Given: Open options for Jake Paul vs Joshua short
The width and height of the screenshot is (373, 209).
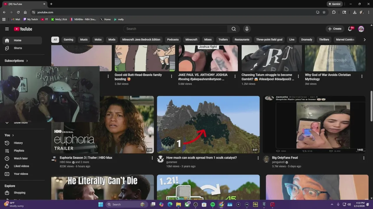Looking at the screenshot, I should (235, 76).
